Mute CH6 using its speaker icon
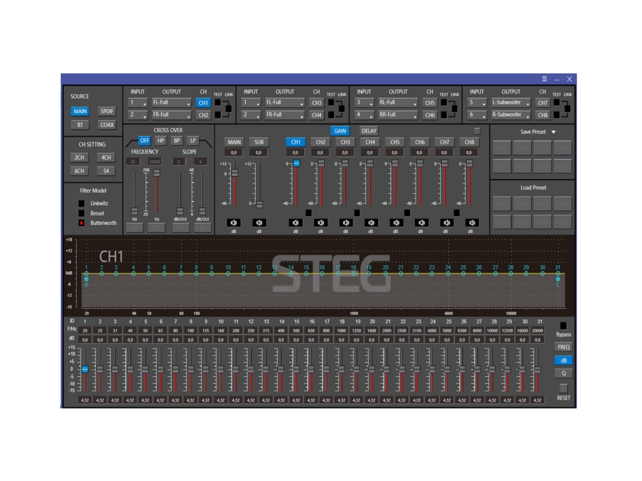The width and height of the screenshot is (642, 481). (421, 223)
